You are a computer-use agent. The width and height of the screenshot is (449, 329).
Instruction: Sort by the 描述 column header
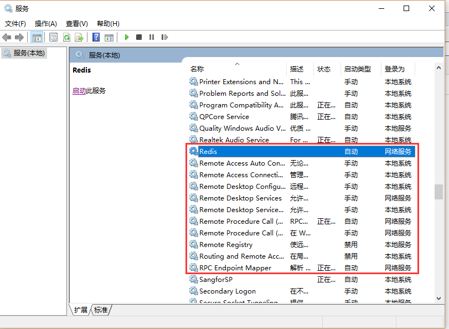click(x=296, y=69)
